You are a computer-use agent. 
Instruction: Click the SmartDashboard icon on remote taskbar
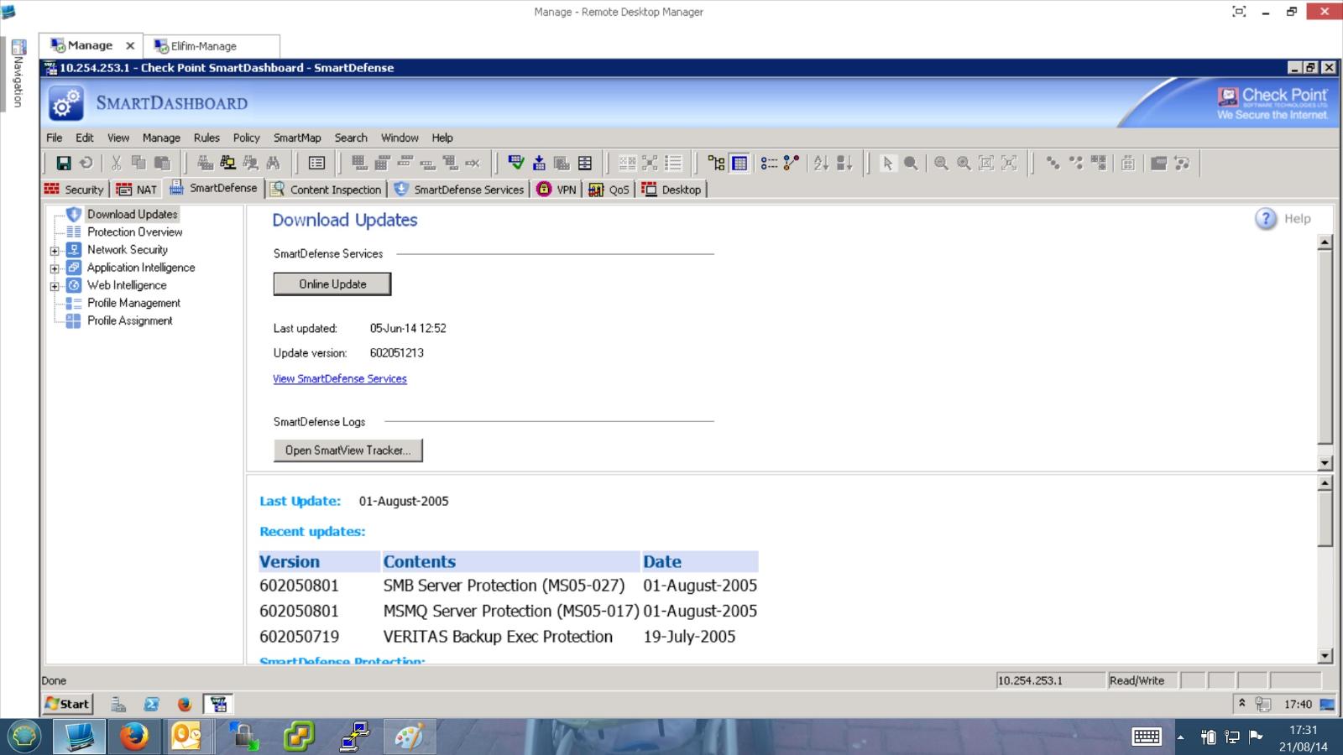tap(218, 705)
